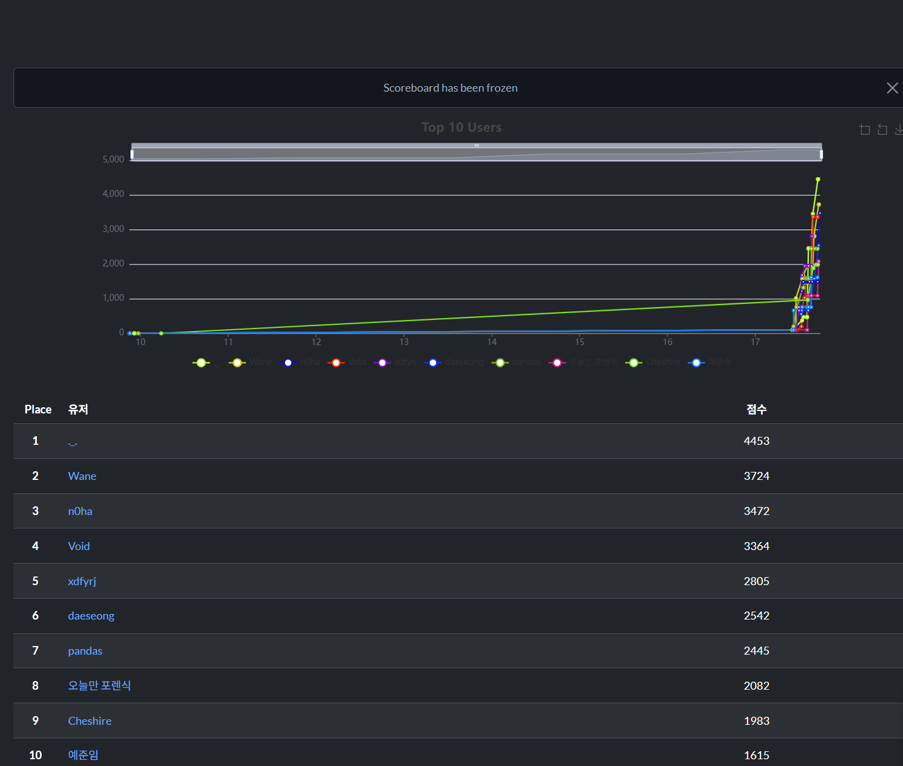Click the 'Scoreboard has been frozen' message text
This screenshot has width=903, height=766.
click(x=451, y=88)
